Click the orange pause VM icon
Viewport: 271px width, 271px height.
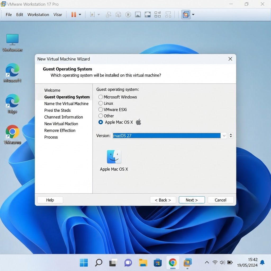pyautogui.click(x=74, y=15)
